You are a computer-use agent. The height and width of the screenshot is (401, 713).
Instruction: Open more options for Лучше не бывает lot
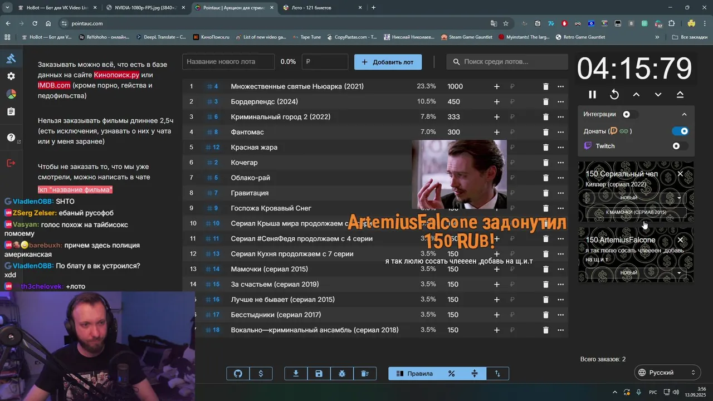click(x=560, y=300)
